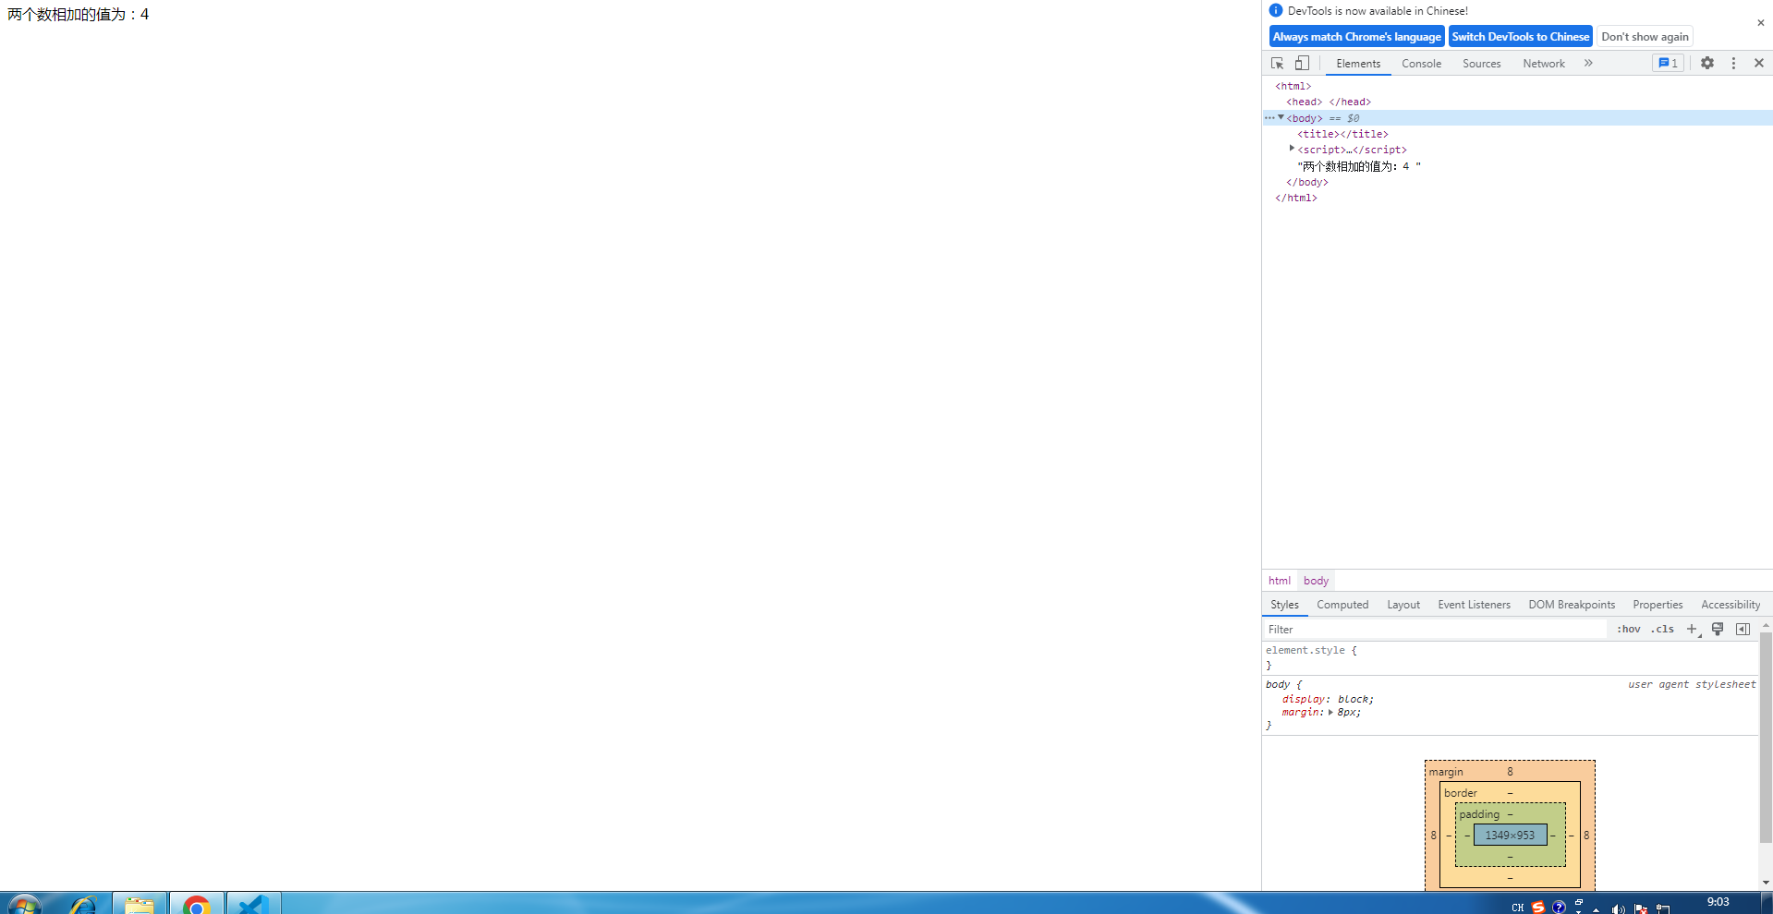
Task: Click the Styles pane scroll down arrow
Action: [1766, 883]
